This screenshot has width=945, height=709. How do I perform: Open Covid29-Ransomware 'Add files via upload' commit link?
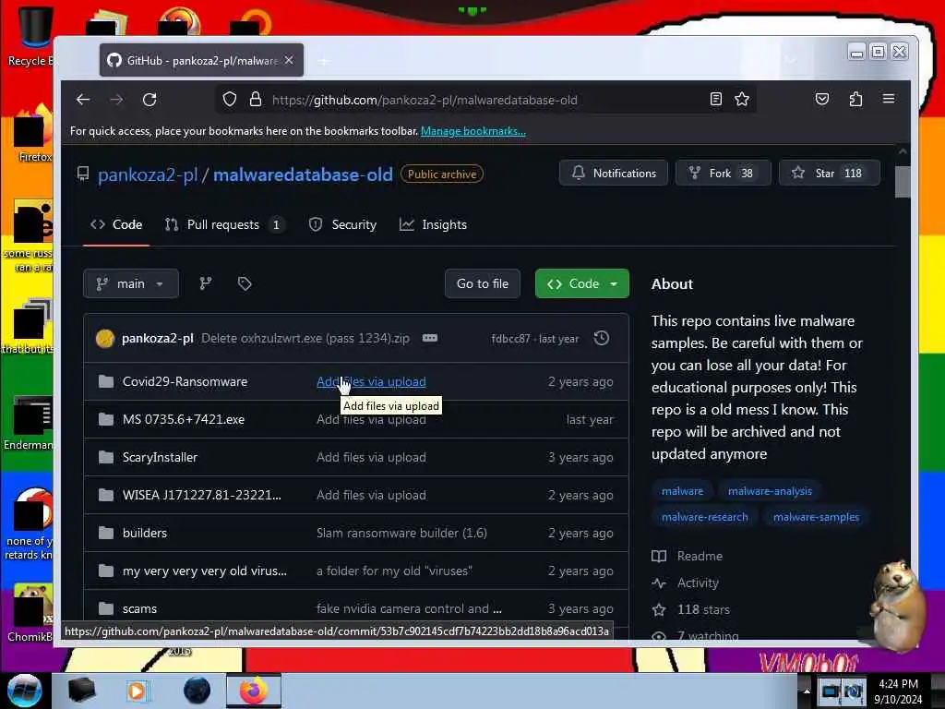(x=371, y=381)
